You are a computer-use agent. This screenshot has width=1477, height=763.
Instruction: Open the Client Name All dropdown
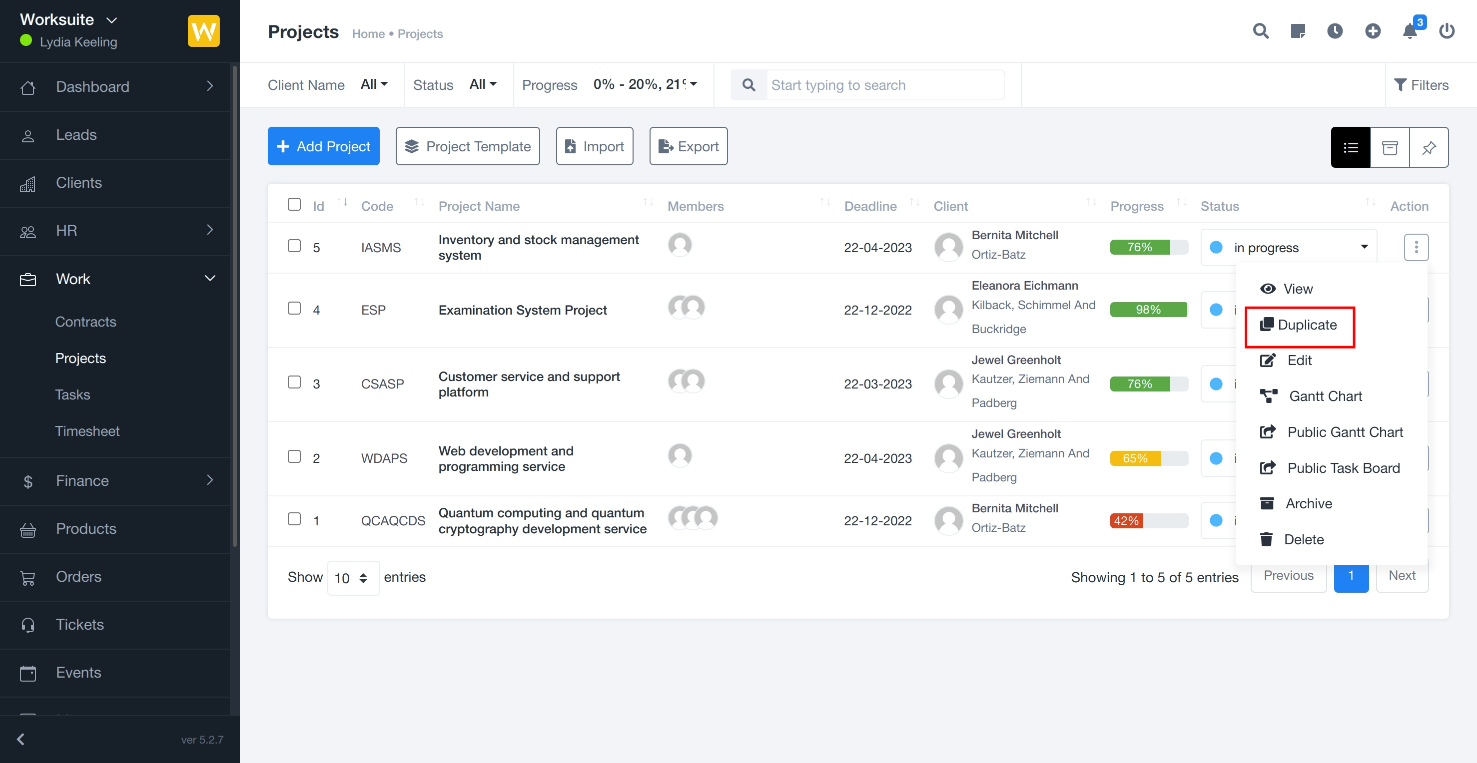point(374,85)
